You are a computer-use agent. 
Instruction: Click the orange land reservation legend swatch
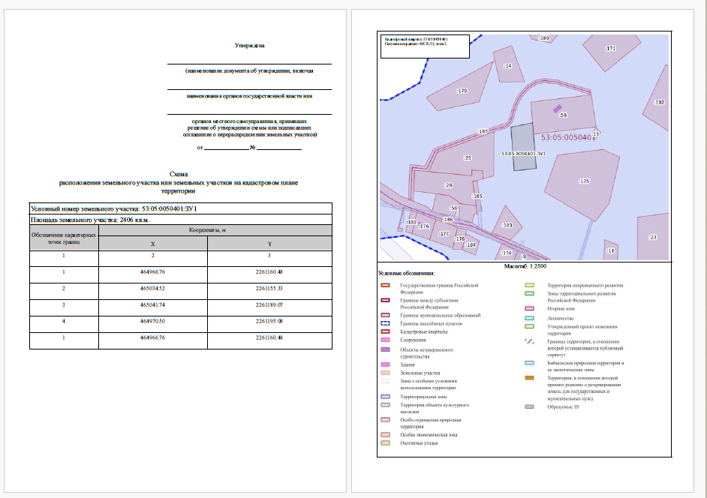click(x=529, y=378)
